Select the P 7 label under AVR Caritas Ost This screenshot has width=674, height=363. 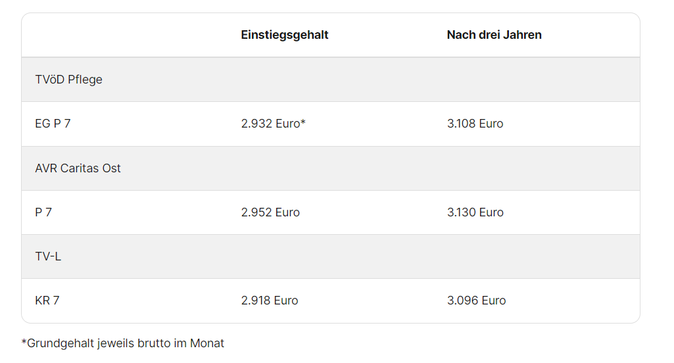tap(43, 212)
